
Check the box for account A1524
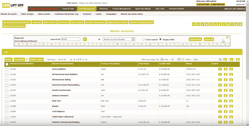coord(7,91)
